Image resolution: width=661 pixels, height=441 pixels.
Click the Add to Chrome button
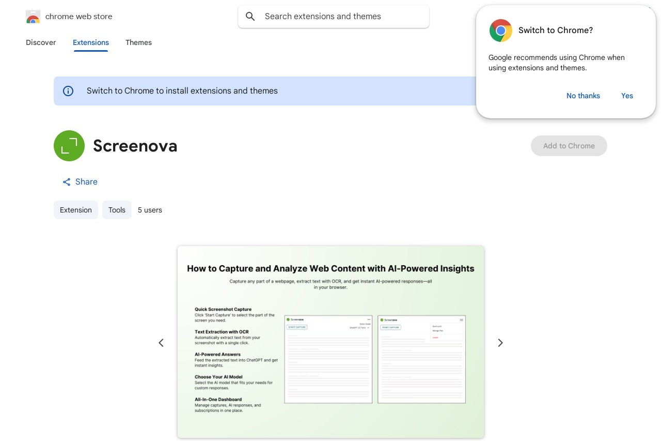[569, 146]
